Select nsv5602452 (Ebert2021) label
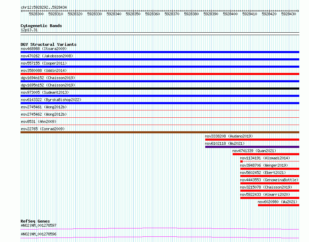 (x=263, y=173)
